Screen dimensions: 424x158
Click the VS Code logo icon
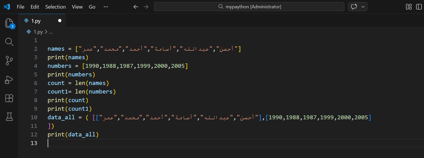pos(7,7)
